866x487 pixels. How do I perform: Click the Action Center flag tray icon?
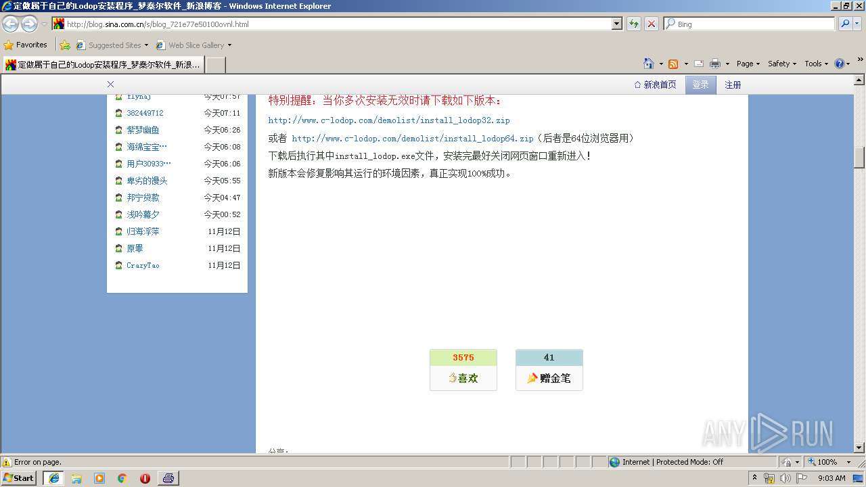click(802, 478)
